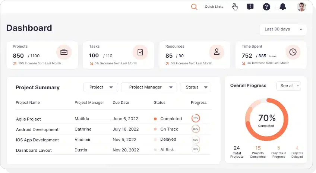Screen dimensions: 316x173
Task: Click the Project Name column header
Action: 28,103
